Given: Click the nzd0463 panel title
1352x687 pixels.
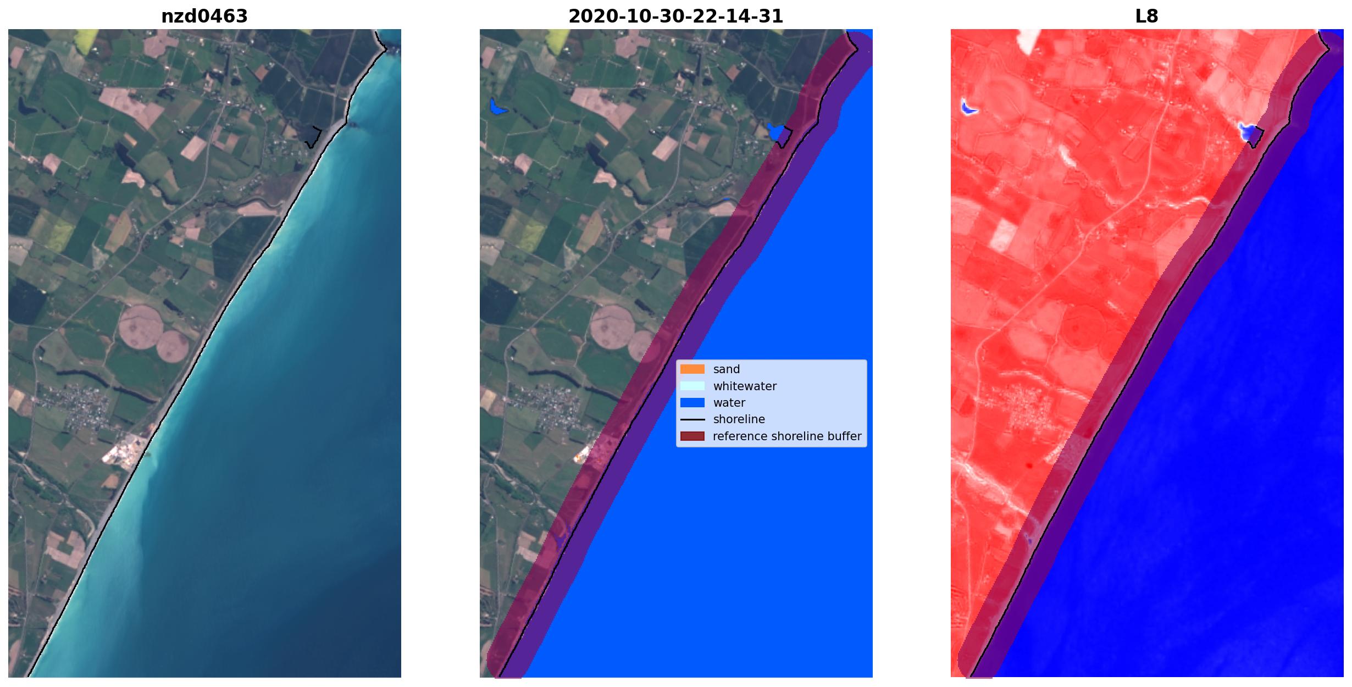Looking at the screenshot, I should pos(204,16).
